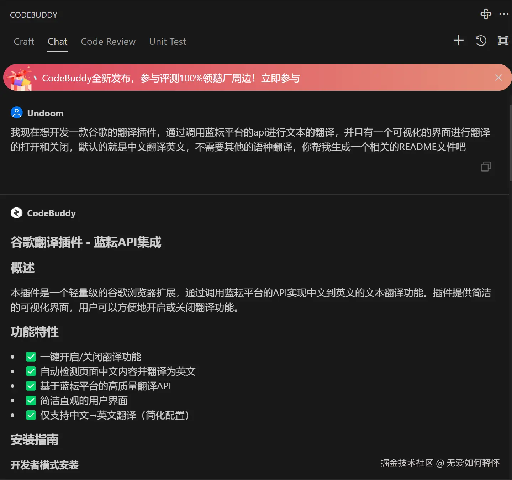This screenshot has width=512, height=480.
Task: Click the 开发者模式安装 subheading
Action: [44, 465]
